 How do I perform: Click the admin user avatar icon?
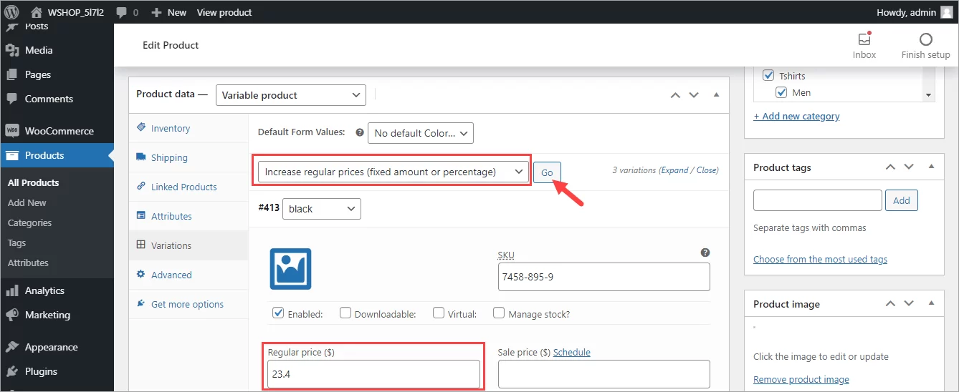click(946, 12)
